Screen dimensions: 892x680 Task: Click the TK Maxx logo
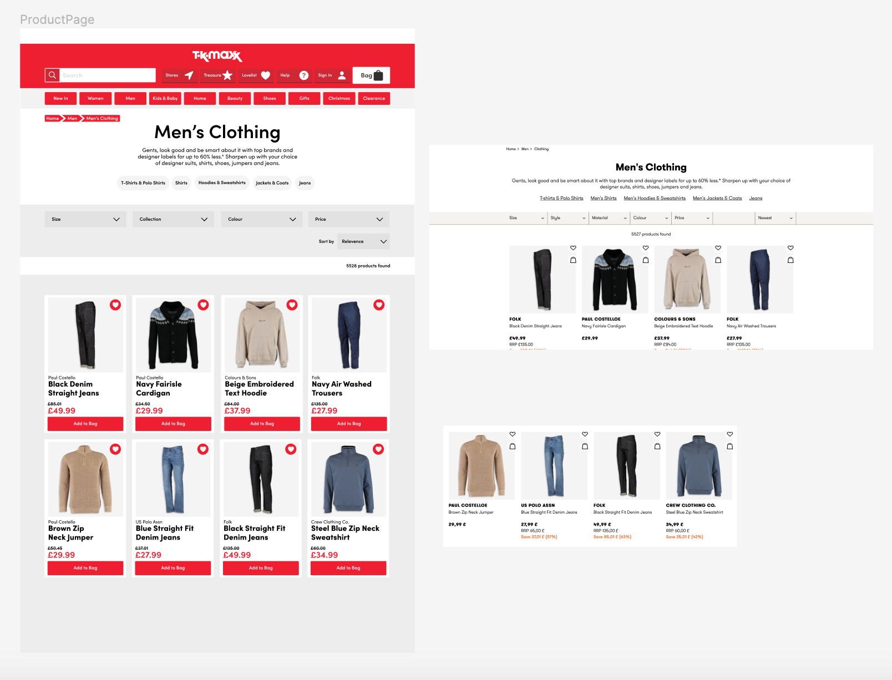(x=217, y=55)
